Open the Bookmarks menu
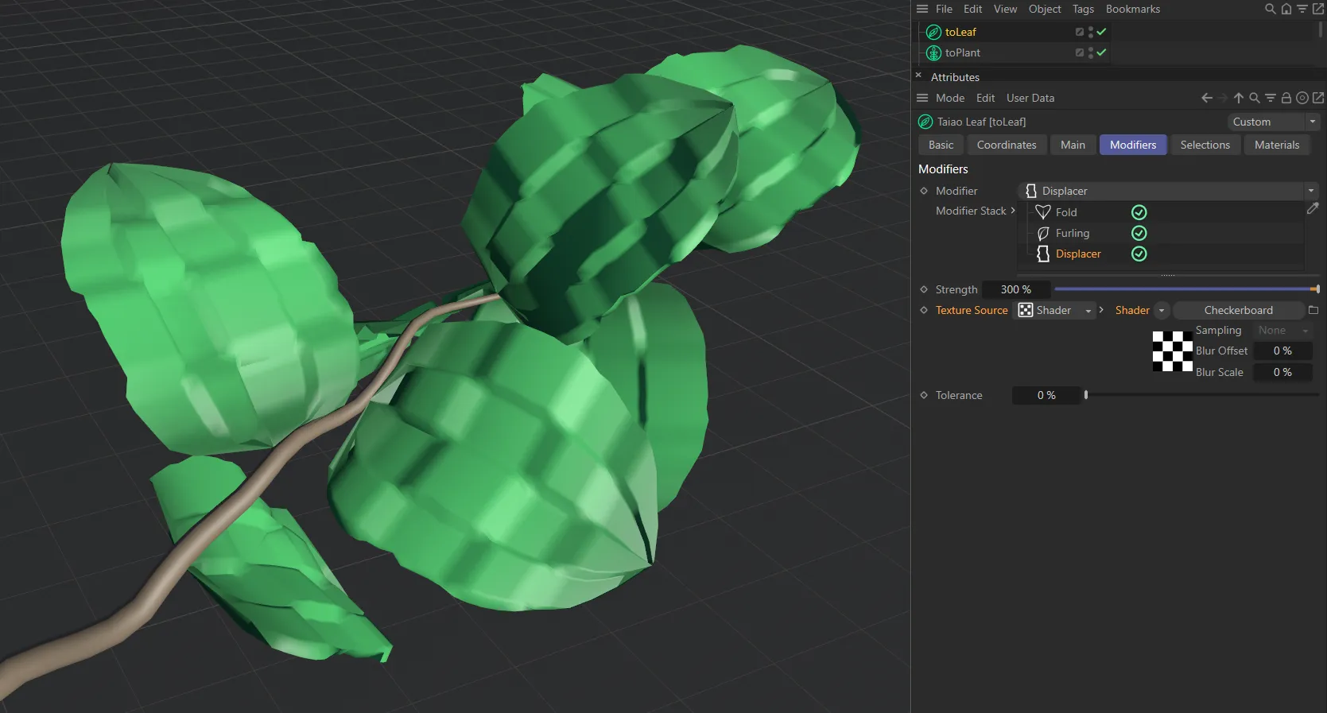 (1132, 9)
